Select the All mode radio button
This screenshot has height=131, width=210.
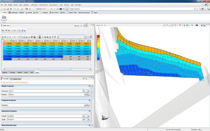coord(18,30)
